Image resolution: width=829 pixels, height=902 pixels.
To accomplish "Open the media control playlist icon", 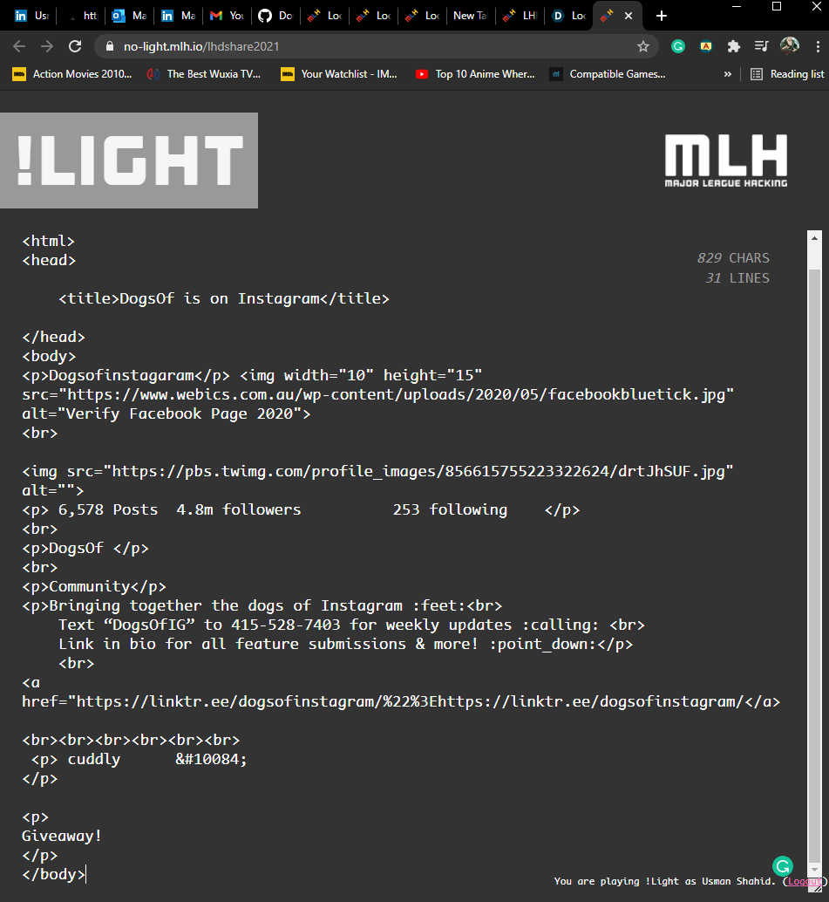I will tap(761, 46).
